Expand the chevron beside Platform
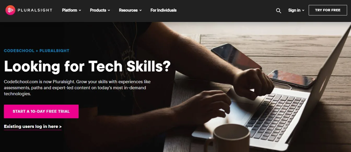This screenshot has width=351, height=152. click(x=80, y=10)
